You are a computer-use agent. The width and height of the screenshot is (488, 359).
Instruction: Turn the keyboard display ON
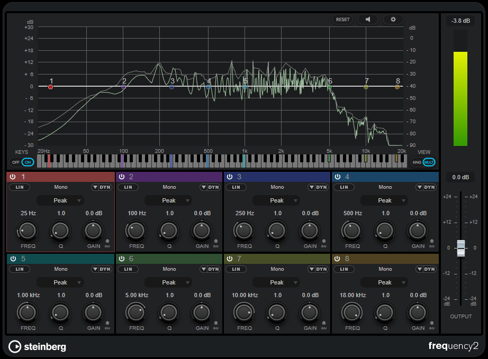(28, 162)
